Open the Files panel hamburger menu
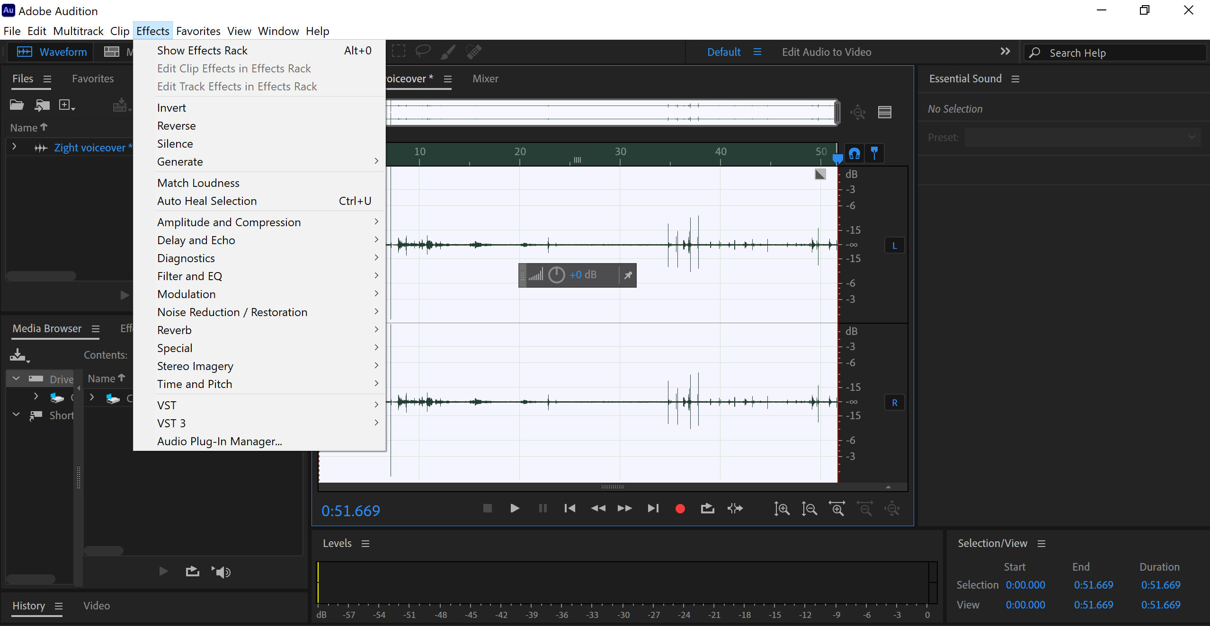Screen dimensions: 1210x626 (47, 79)
